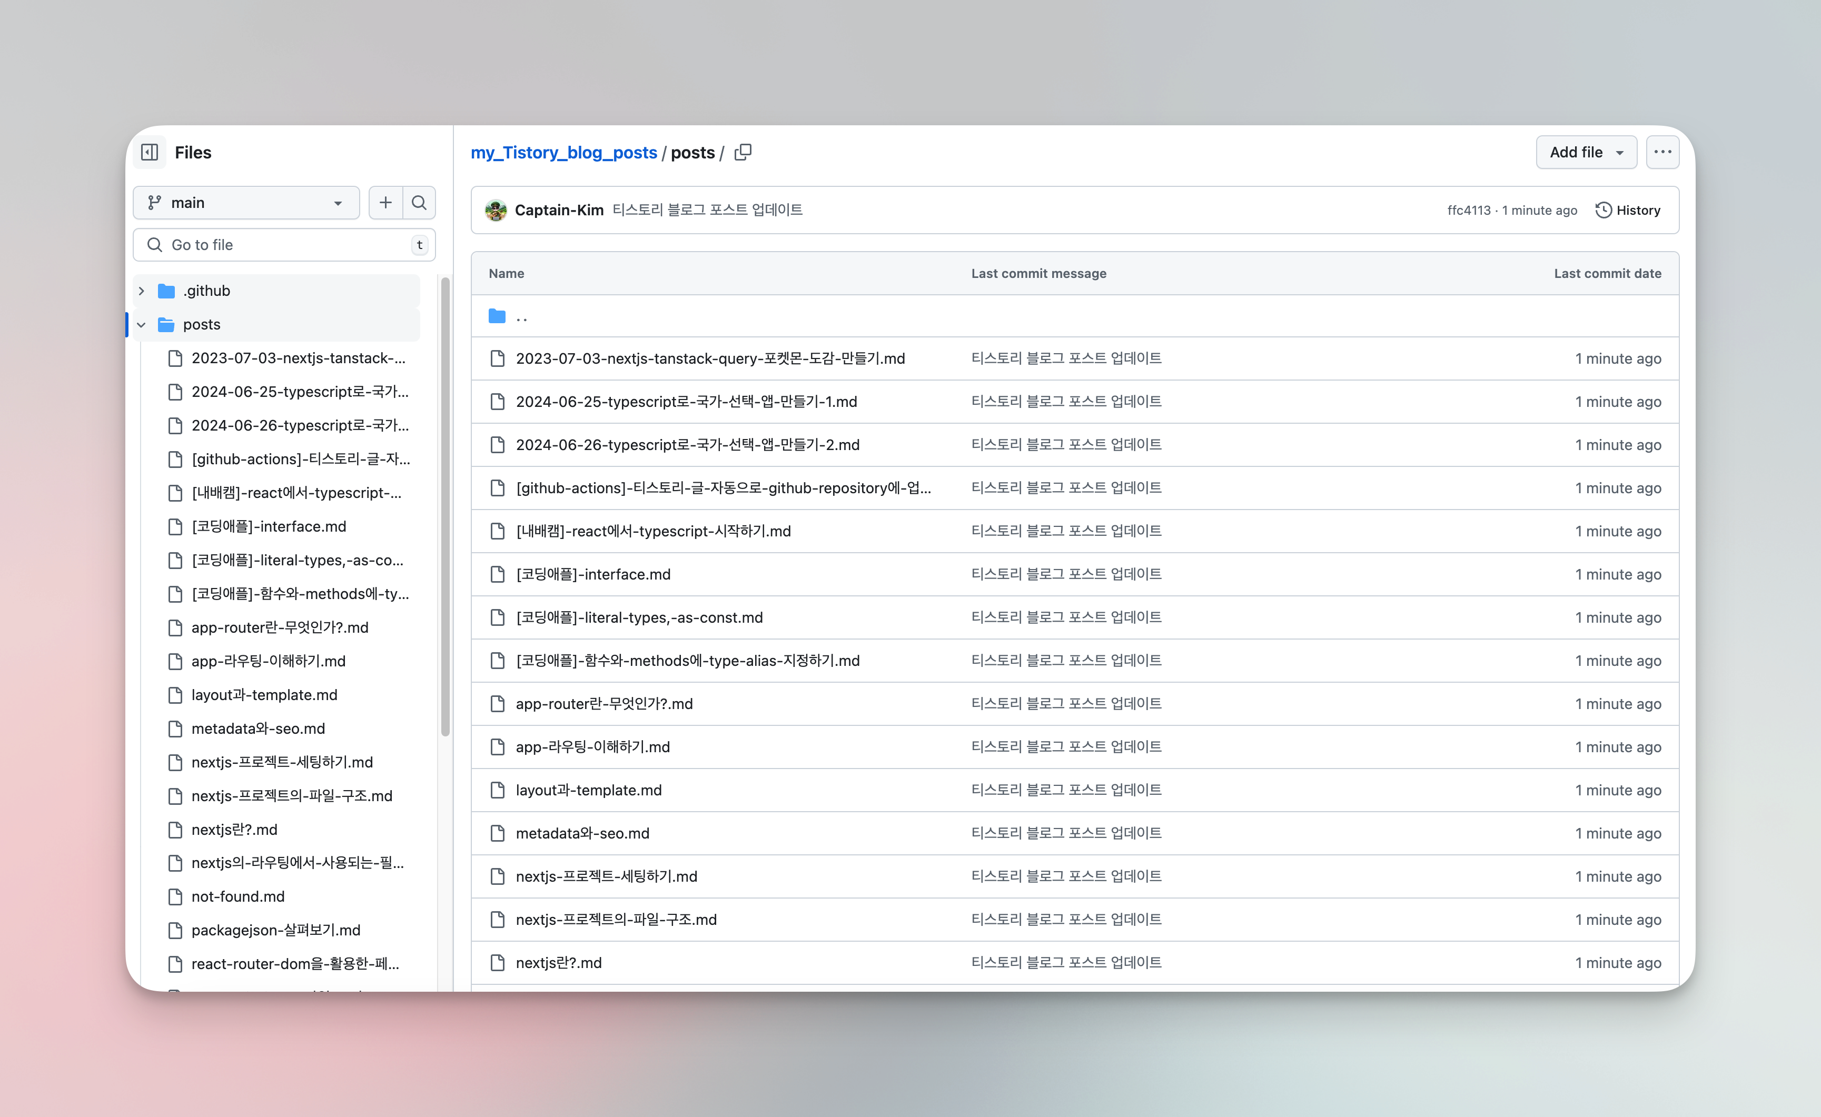
Task: Click the add new file plus icon
Action: pos(385,203)
